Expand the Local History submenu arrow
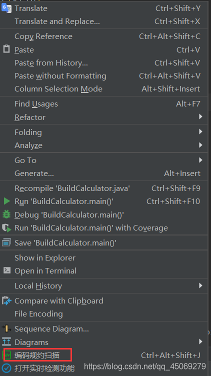The image size is (211, 376). [x=200, y=285]
